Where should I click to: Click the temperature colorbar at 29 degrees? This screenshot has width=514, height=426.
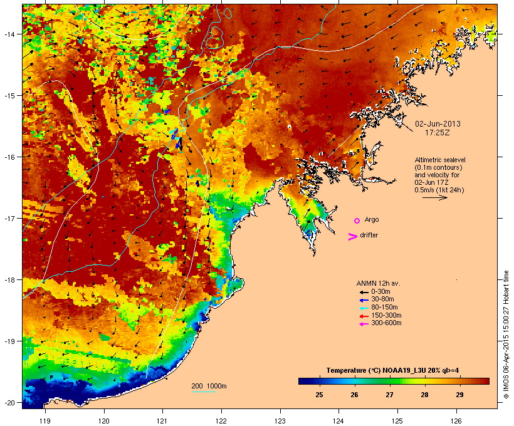[459, 381]
